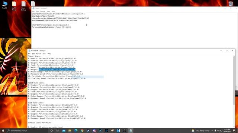Click the '1: Stamina' player stats line
238x133 pixels.
pyautogui.click(x=52, y=61)
